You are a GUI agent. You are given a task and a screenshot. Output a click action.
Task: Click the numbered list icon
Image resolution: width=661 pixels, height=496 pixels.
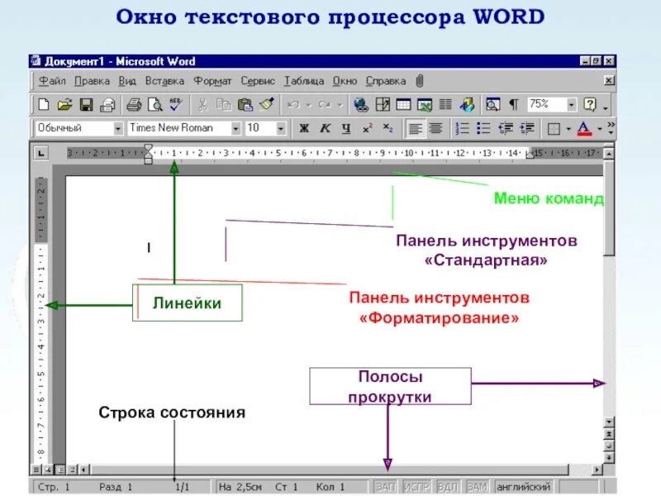pyautogui.click(x=463, y=128)
